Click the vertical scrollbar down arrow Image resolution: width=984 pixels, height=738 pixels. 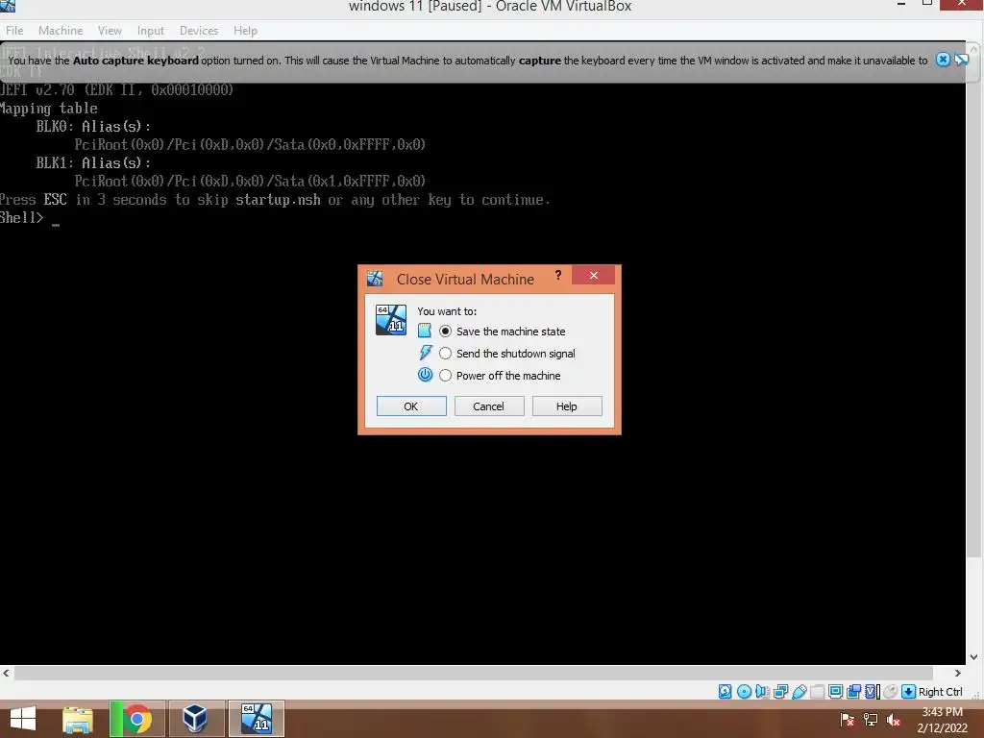[x=974, y=657]
